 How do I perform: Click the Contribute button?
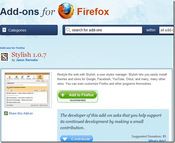click(x=77, y=139)
